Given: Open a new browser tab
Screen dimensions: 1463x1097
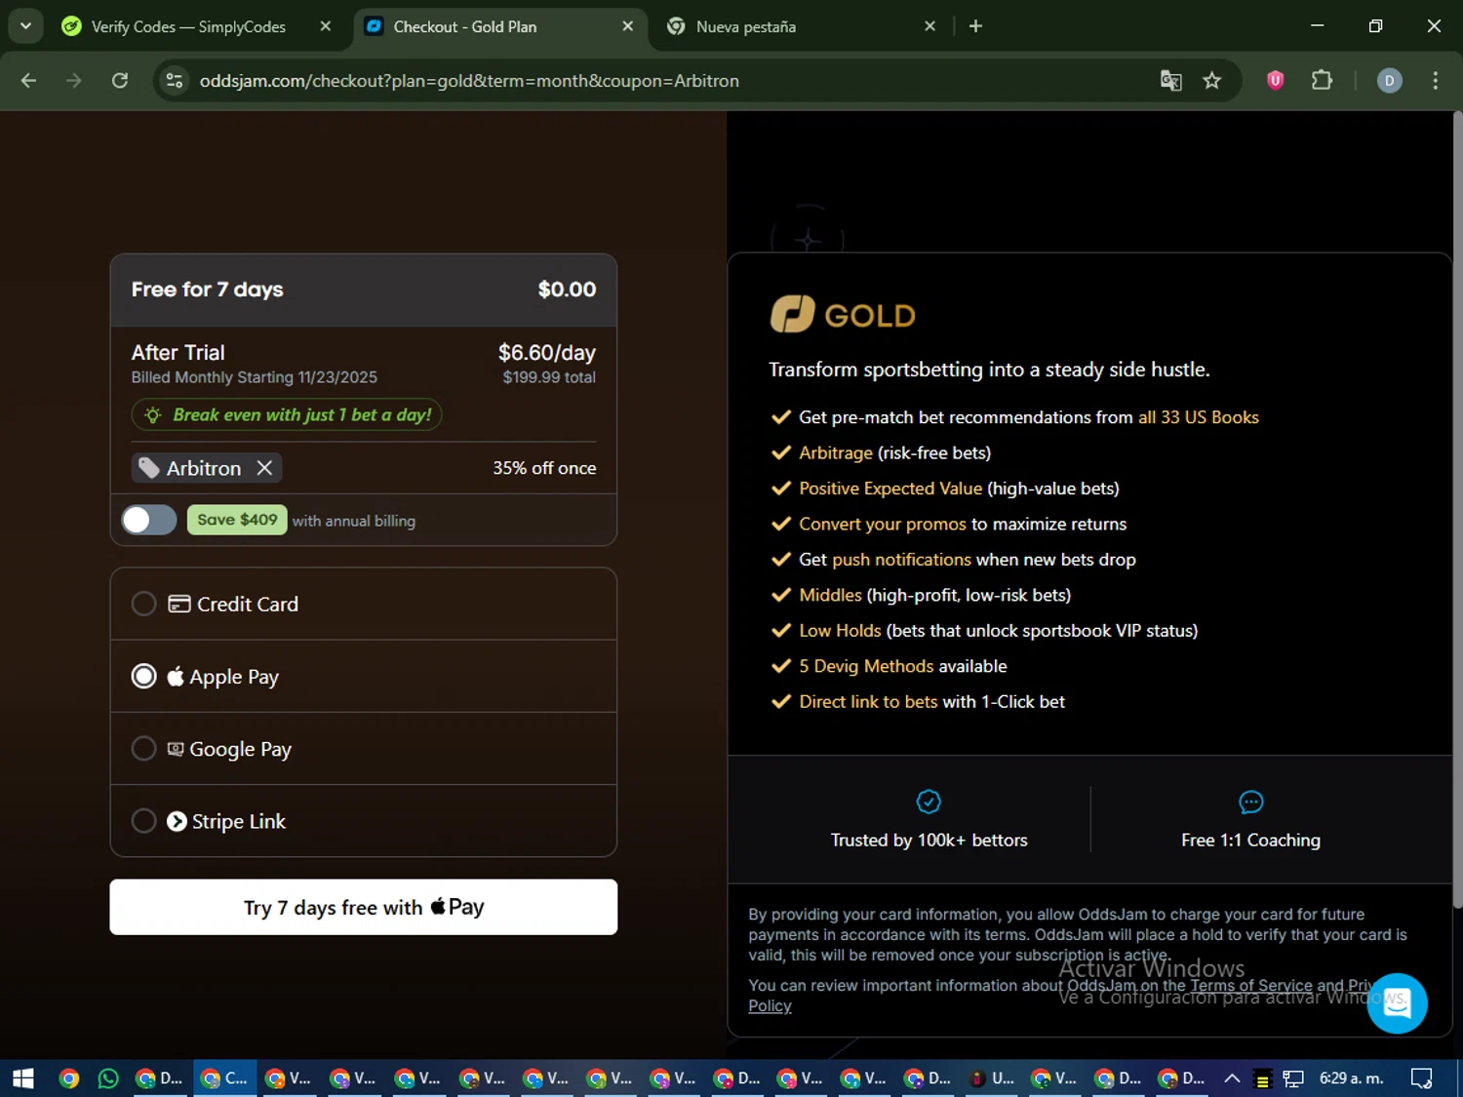Looking at the screenshot, I should point(975,26).
